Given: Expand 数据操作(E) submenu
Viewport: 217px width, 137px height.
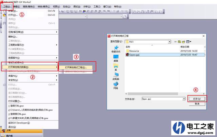Looking at the screenshot, I should tap(33, 58).
